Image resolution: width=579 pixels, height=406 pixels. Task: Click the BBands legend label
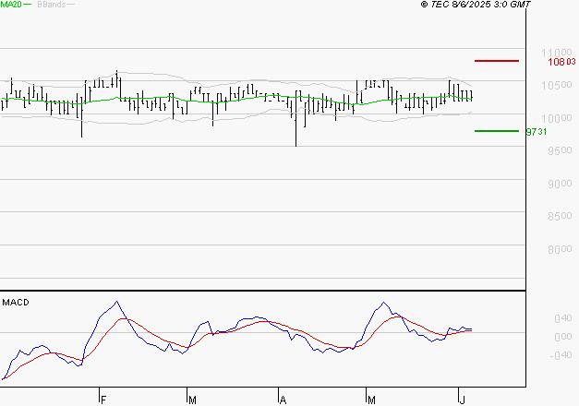click(49, 6)
